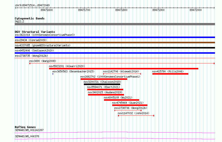Click the SEMA4D NM_001142287 gene track line
The image size is (222, 142).
point(115,132)
